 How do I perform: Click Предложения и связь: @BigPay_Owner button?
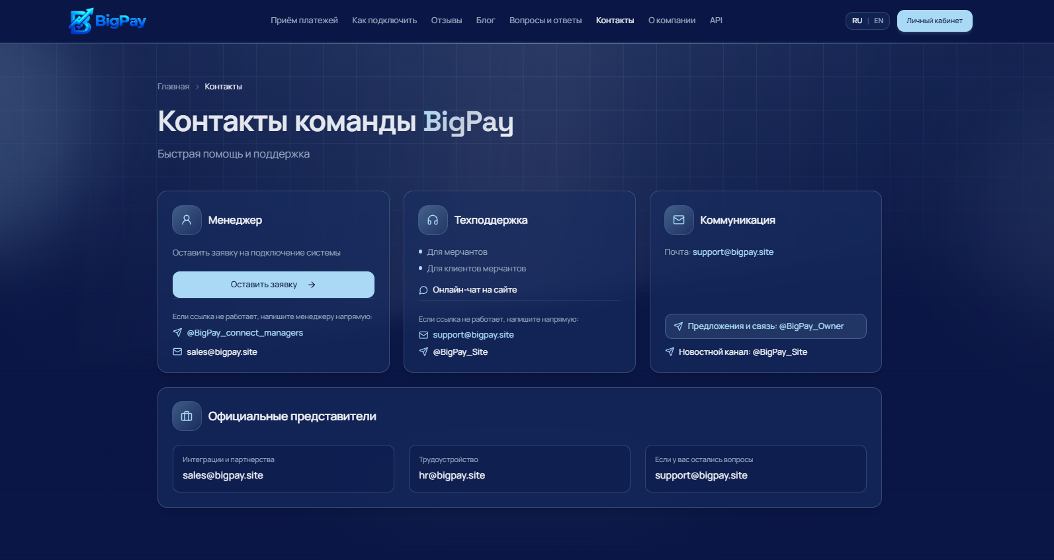pos(766,326)
